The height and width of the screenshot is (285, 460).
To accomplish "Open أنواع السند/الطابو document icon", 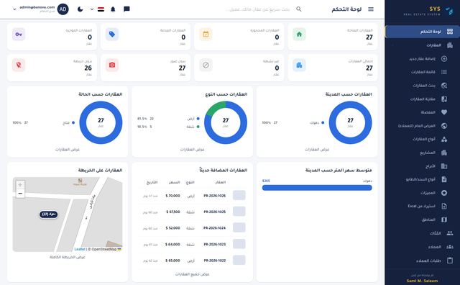I will click(x=444, y=179).
